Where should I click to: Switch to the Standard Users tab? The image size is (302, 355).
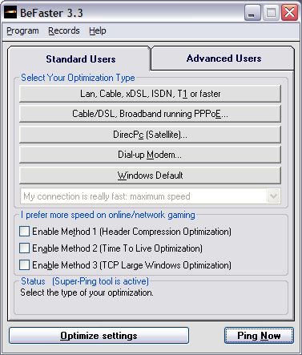[80, 59]
